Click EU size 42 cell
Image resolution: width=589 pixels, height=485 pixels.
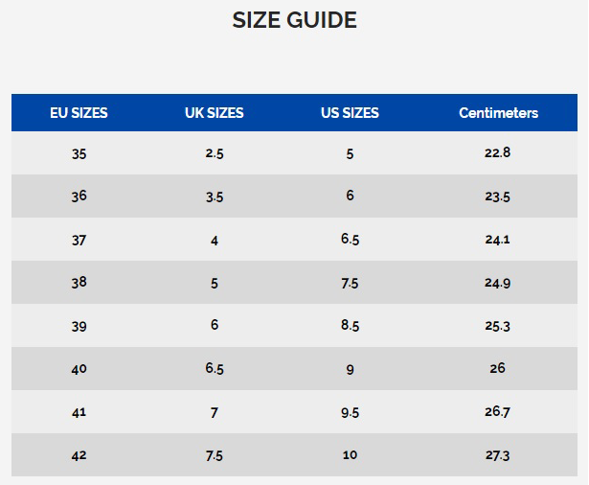click(79, 455)
